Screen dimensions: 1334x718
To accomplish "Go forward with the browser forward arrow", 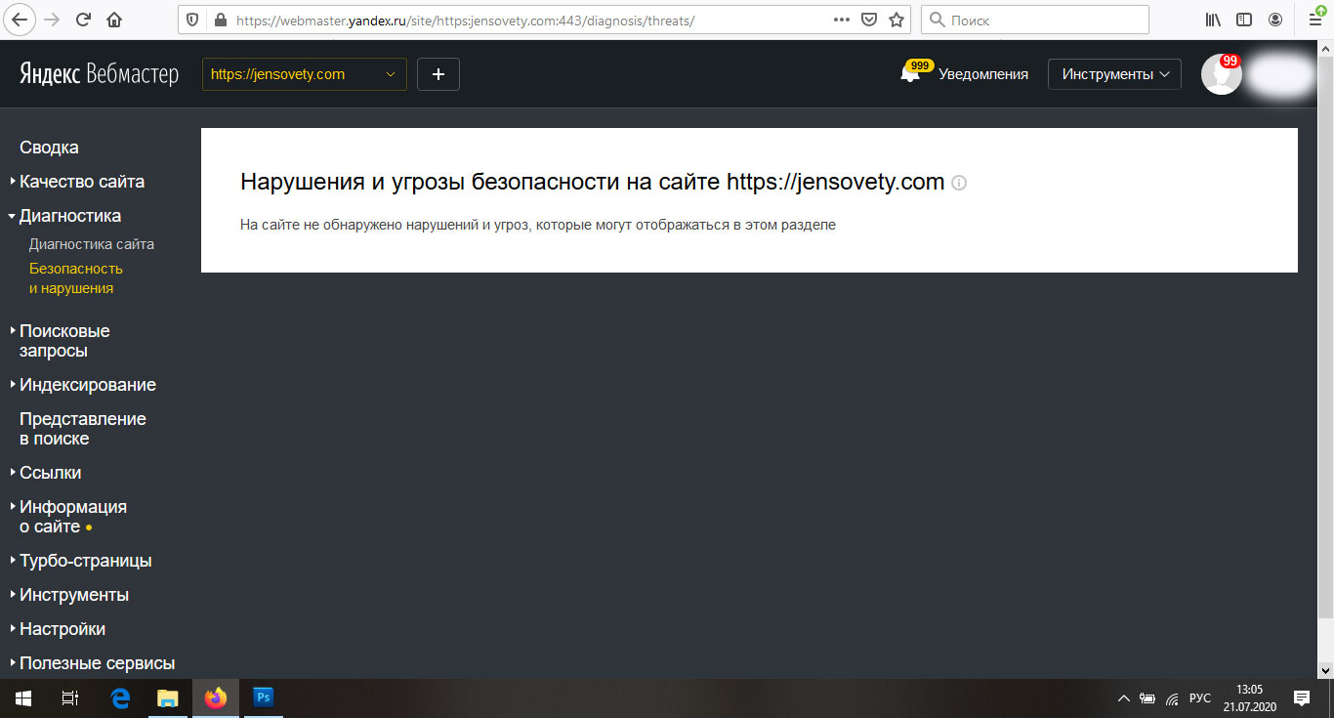I will (x=52, y=20).
